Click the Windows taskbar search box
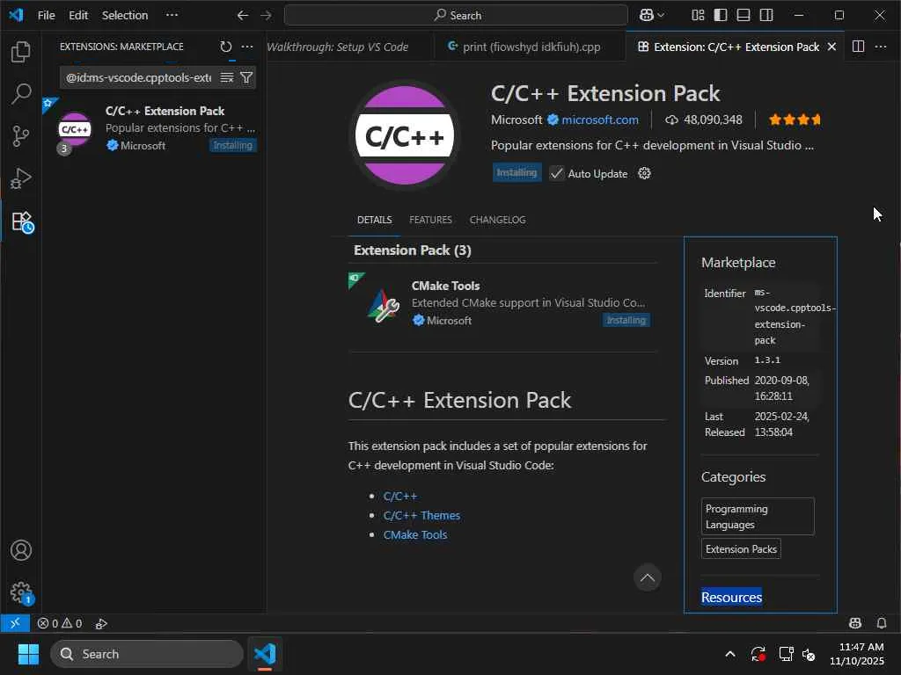The width and height of the screenshot is (901, 675). coord(147,654)
